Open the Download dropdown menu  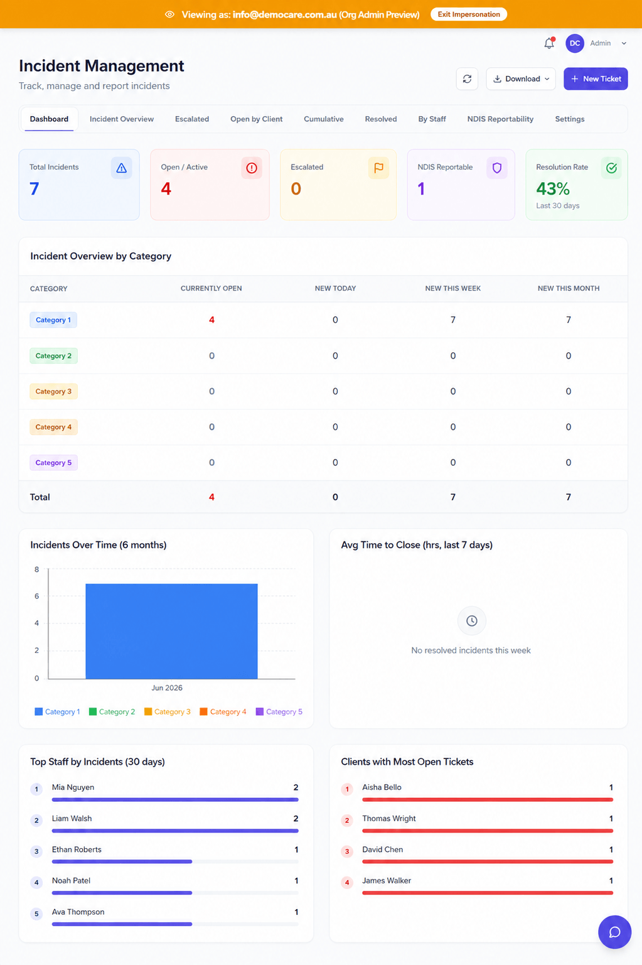pos(521,78)
